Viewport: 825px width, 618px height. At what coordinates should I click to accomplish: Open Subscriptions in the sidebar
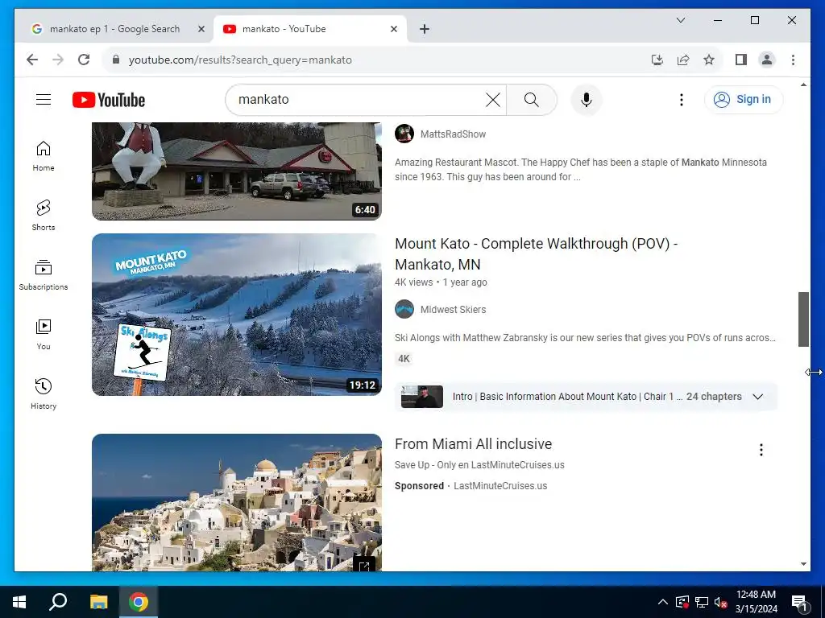click(x=44, y=275)
